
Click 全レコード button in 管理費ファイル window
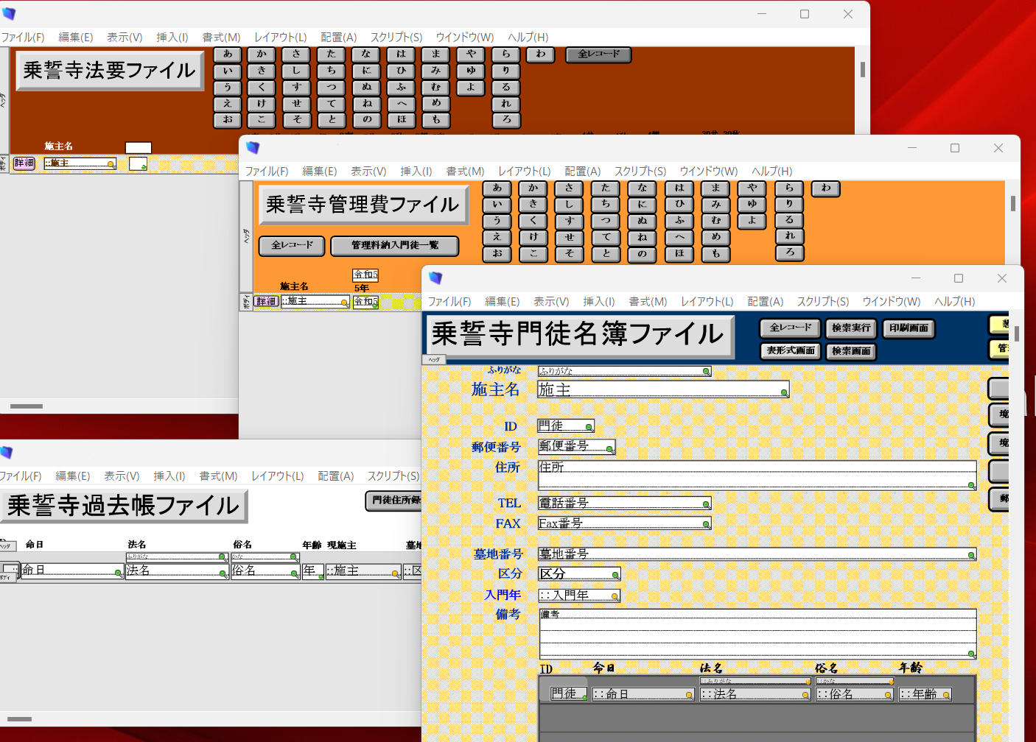coord(292,245)
